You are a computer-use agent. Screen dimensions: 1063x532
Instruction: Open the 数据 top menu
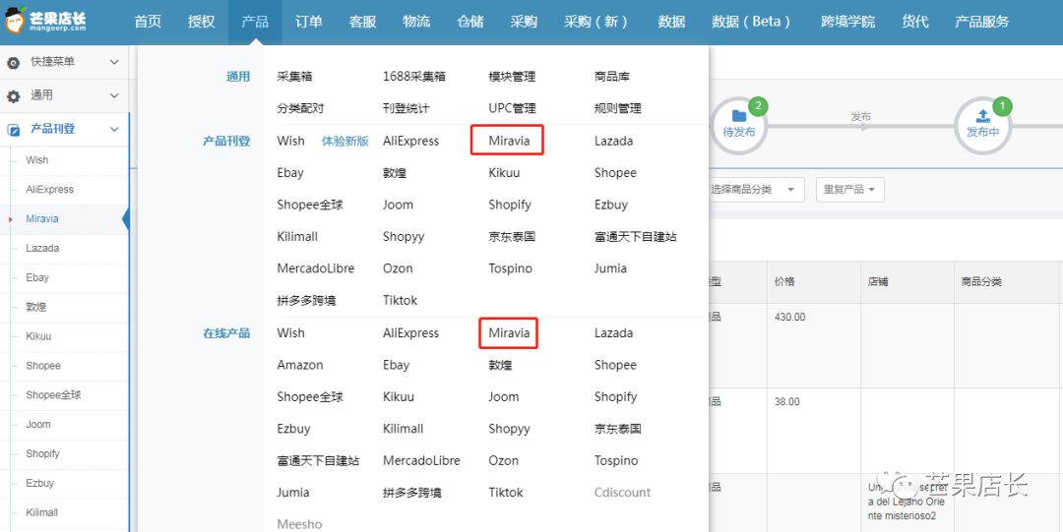click(x=671, y=22)
